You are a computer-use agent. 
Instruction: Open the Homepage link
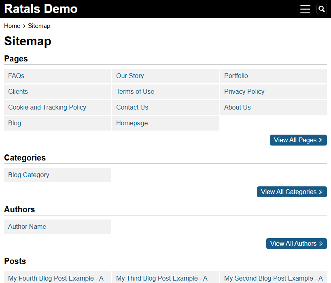click(x=165, y=123)
